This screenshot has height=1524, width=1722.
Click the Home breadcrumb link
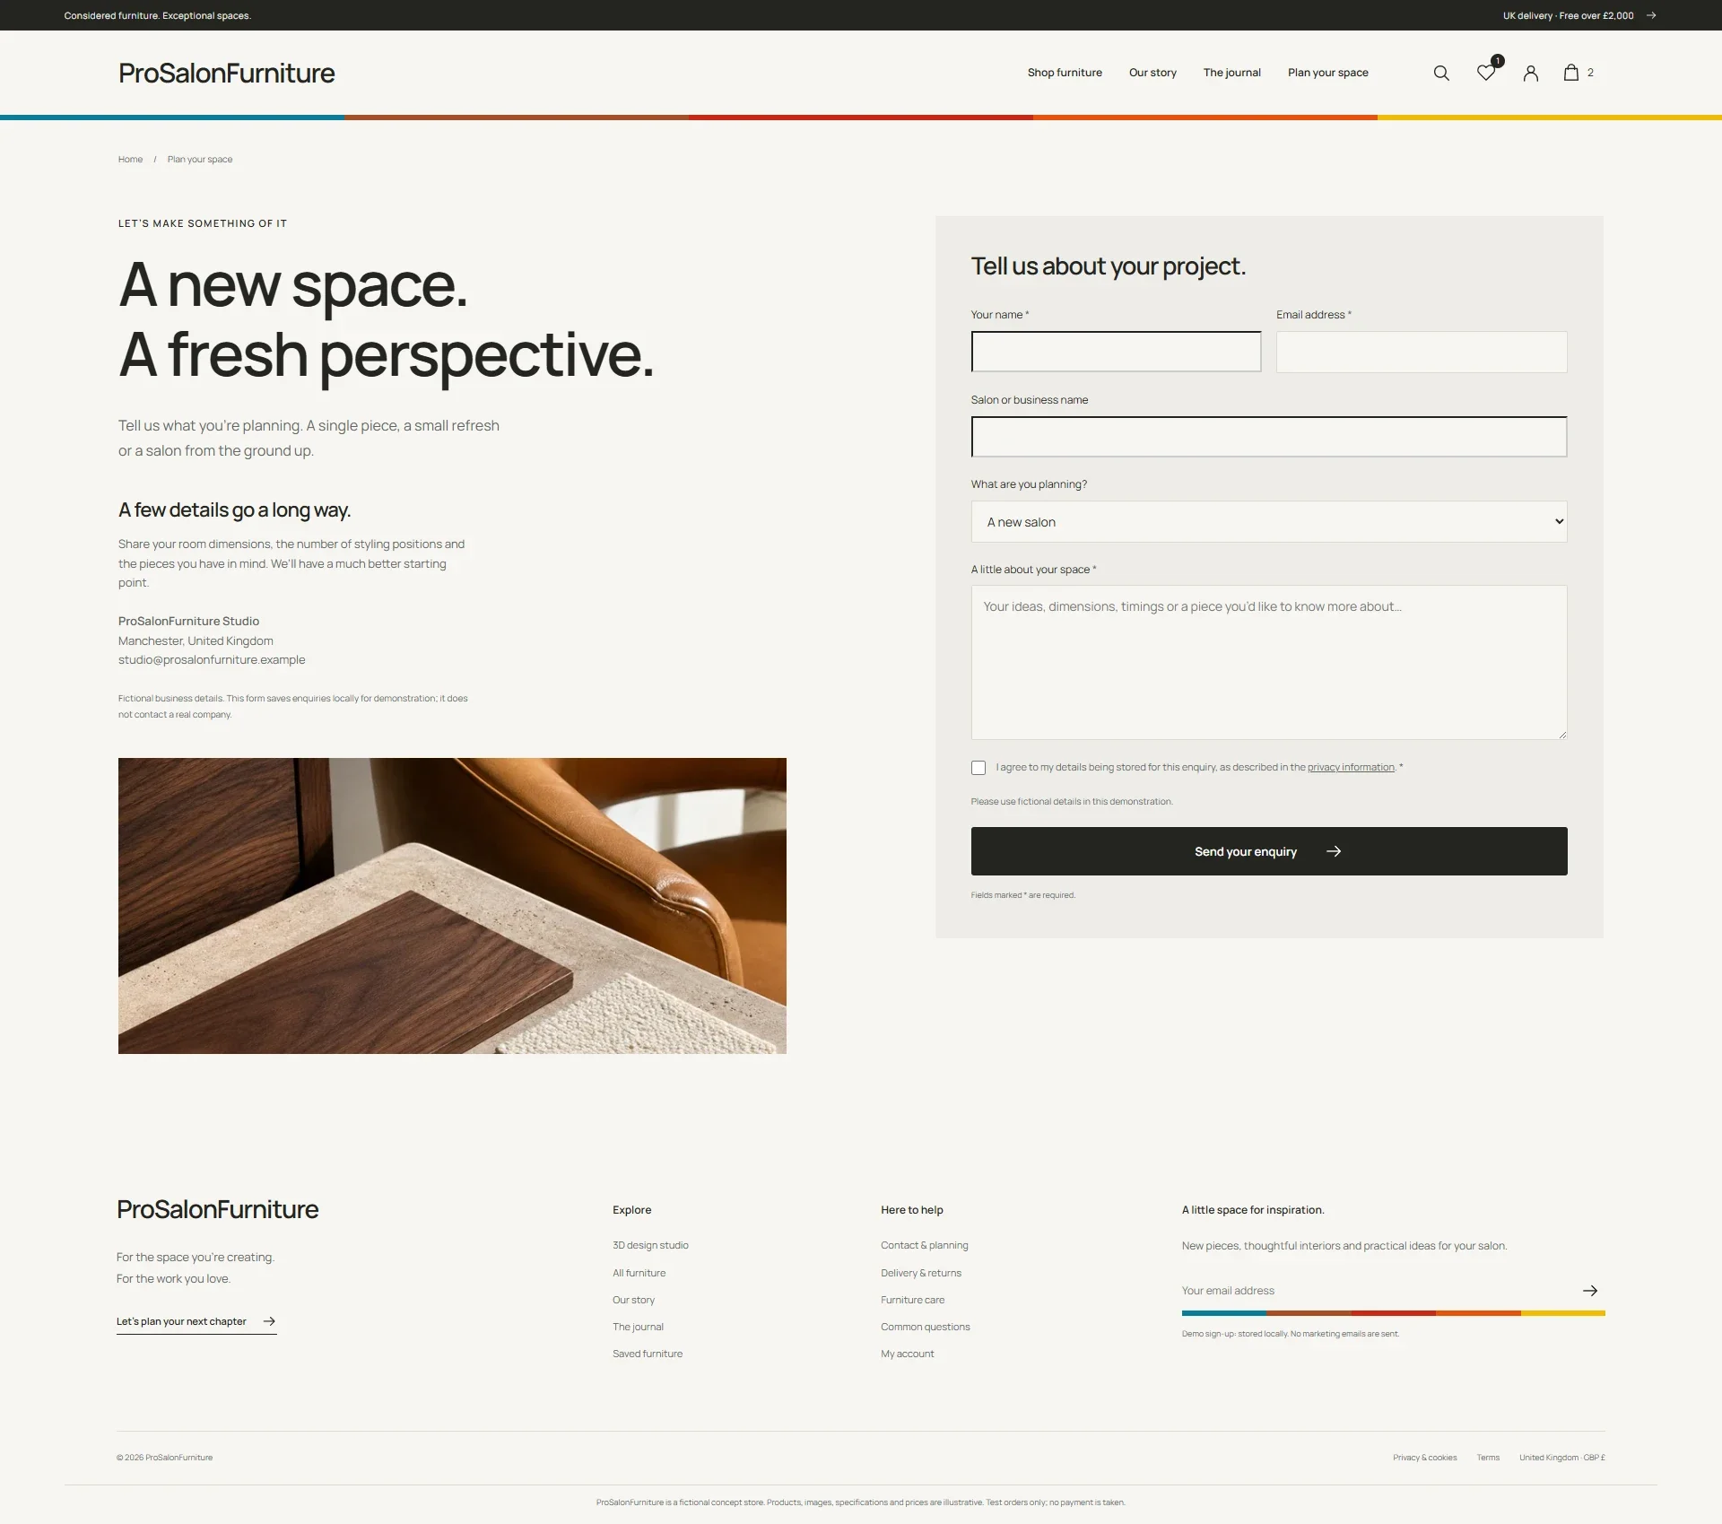tap(130, 160)
